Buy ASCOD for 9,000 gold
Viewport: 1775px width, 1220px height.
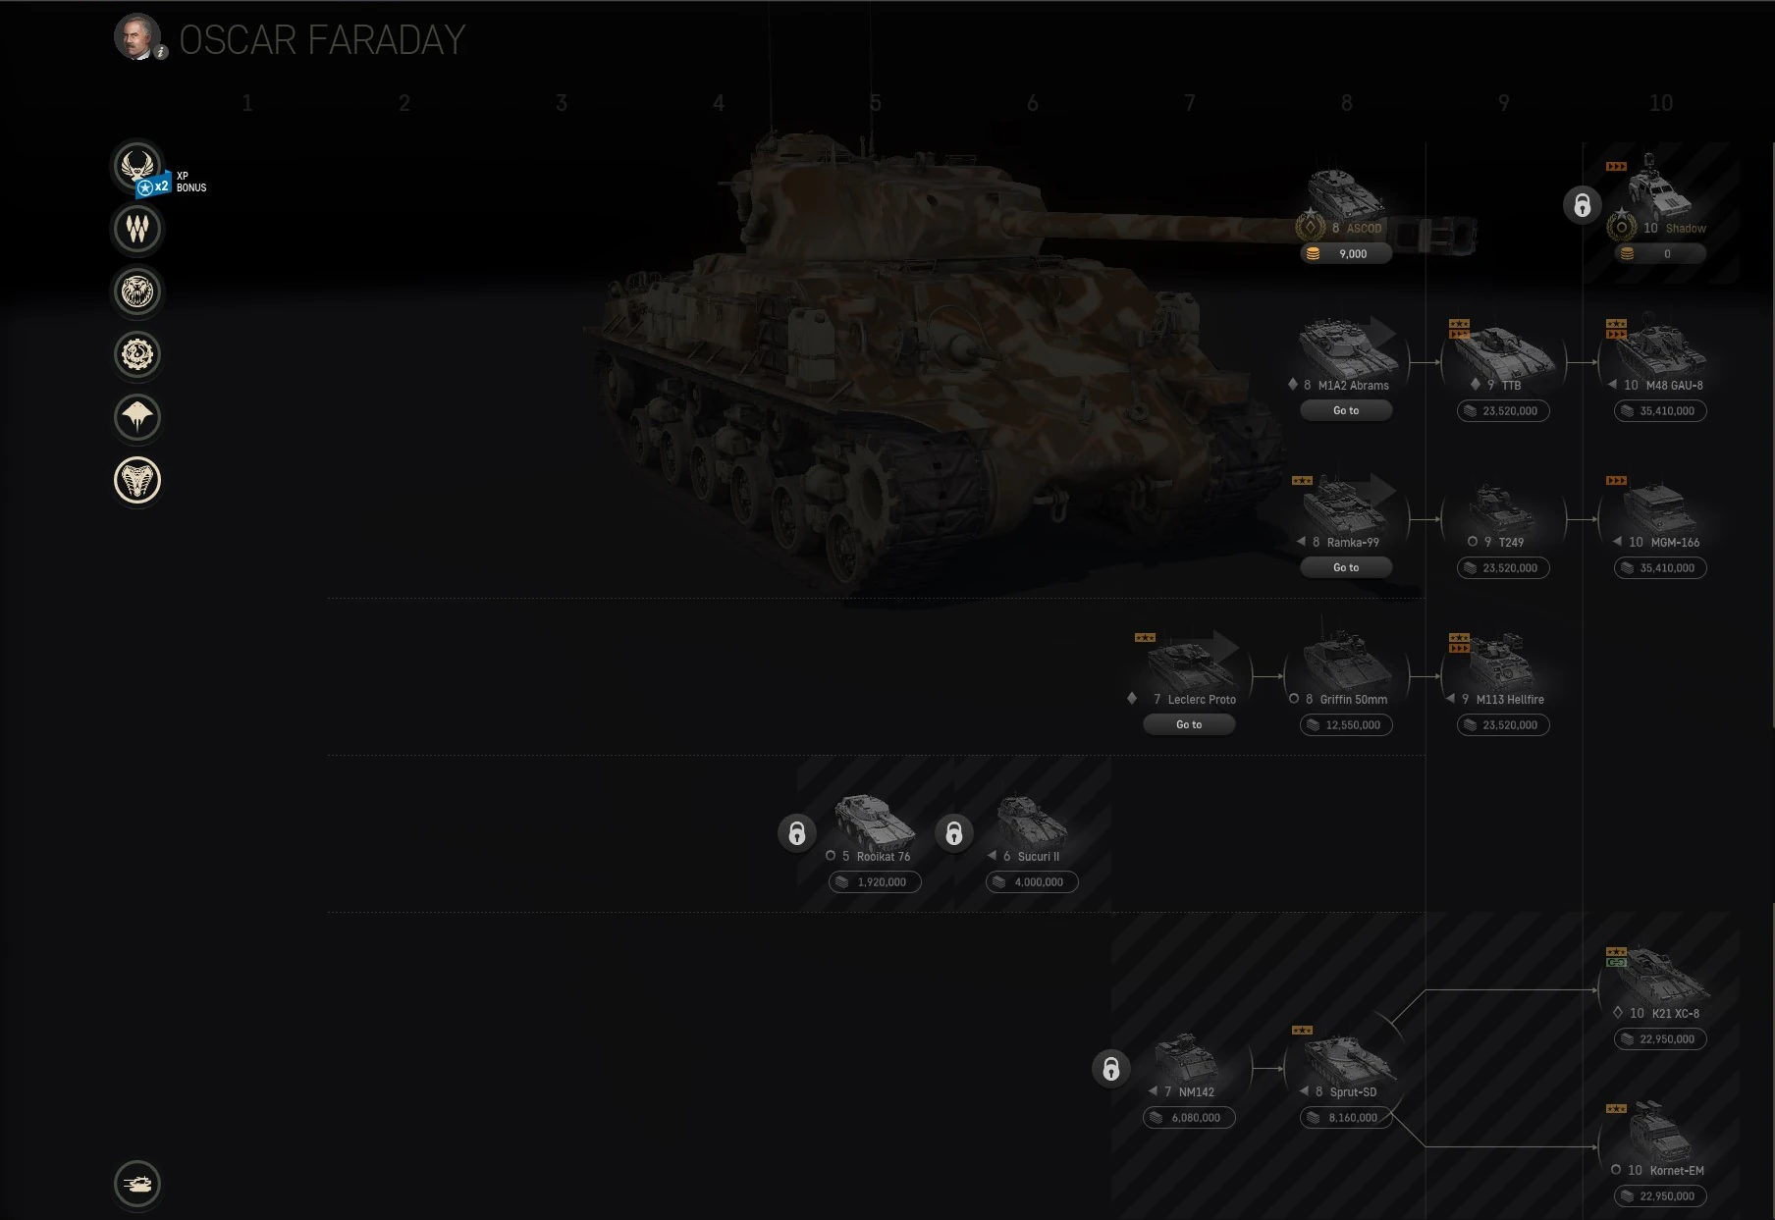coord(1346,253)
